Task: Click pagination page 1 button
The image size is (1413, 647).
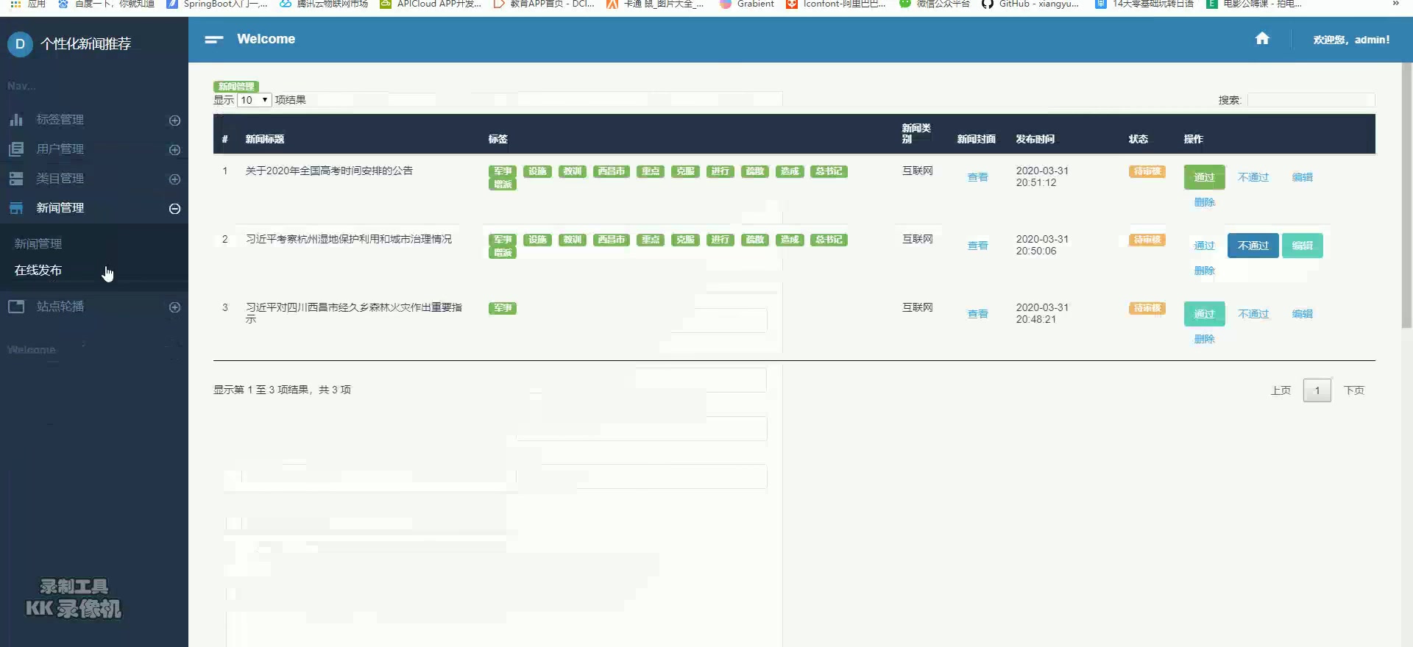Action: 1317,390
